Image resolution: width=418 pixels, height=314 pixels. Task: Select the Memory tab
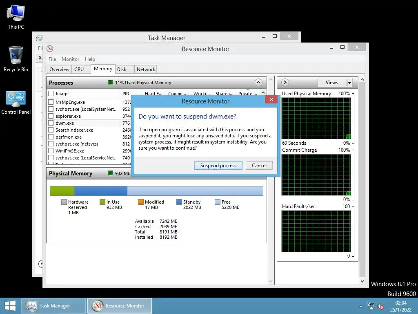103,69
